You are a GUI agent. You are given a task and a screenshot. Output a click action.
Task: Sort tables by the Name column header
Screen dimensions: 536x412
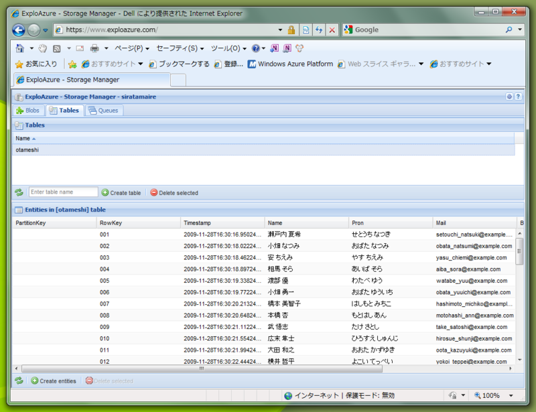[263, 139]
